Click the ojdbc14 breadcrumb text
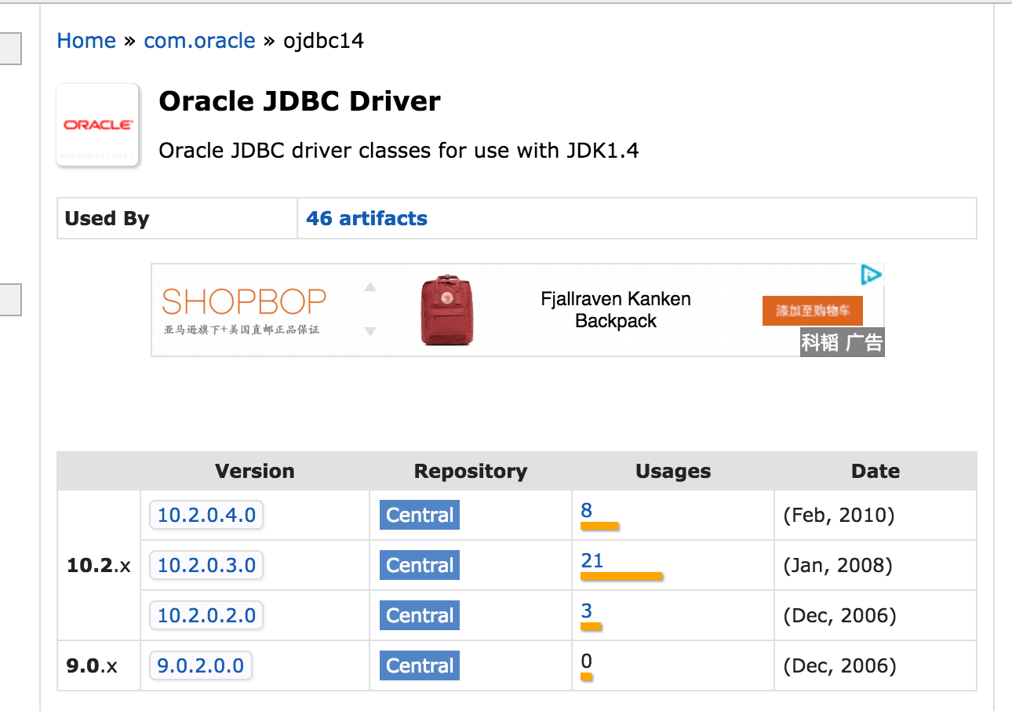1012x711 pixels. click(324, 41)
